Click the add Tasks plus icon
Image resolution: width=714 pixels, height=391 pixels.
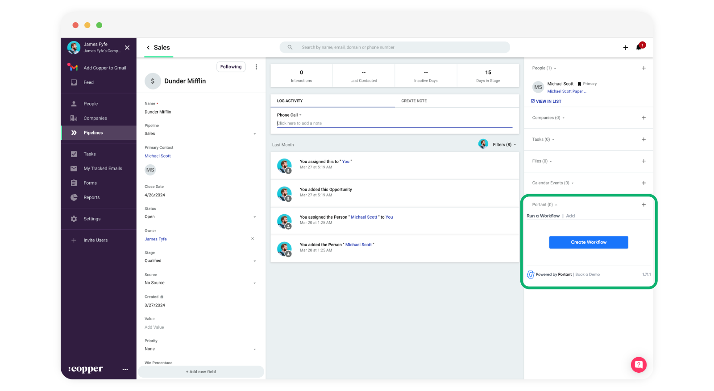pos(643,139)
